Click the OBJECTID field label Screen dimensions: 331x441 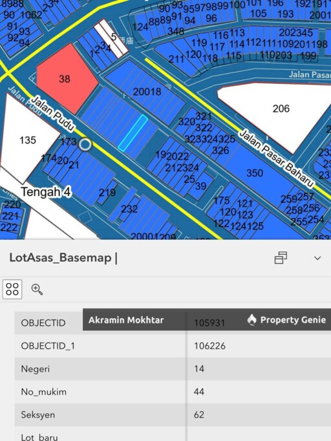click(x=43, y=323)
